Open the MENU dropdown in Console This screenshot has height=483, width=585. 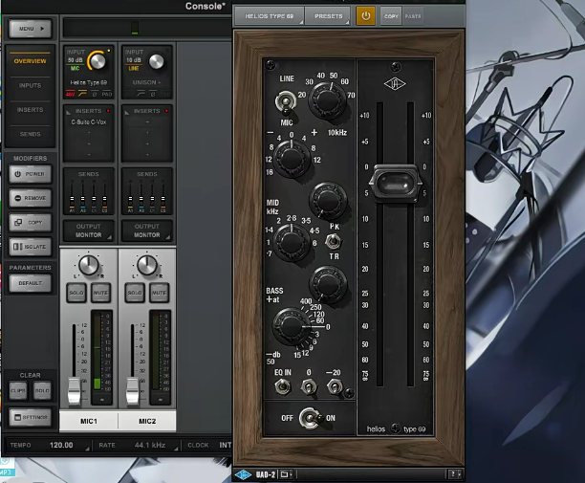pyautogui.click(x=31, y=29)
